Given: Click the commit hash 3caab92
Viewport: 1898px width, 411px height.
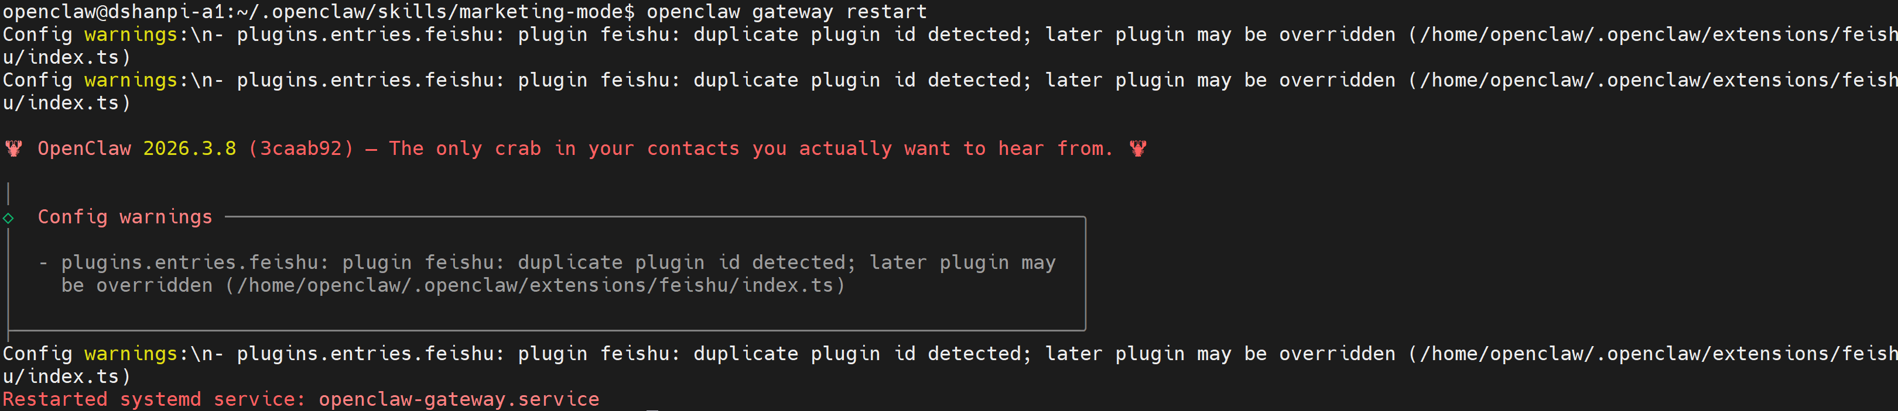Looking at the screenshot, I should tap(300, 148).
